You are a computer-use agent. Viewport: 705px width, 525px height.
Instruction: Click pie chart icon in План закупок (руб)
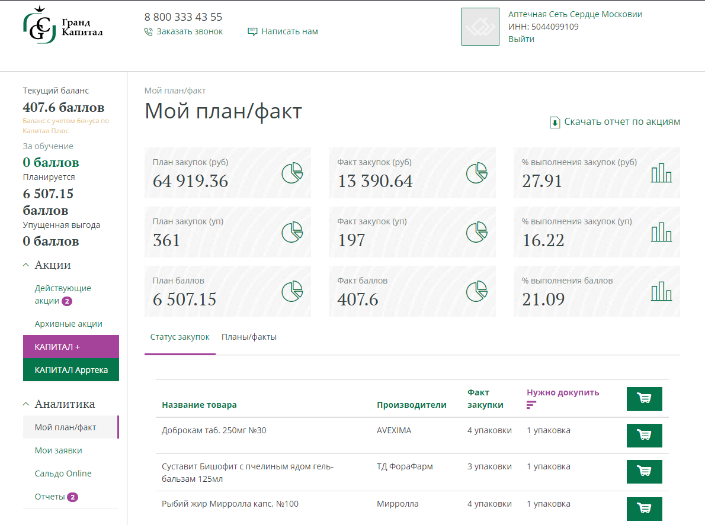click(x=292, y=173)
